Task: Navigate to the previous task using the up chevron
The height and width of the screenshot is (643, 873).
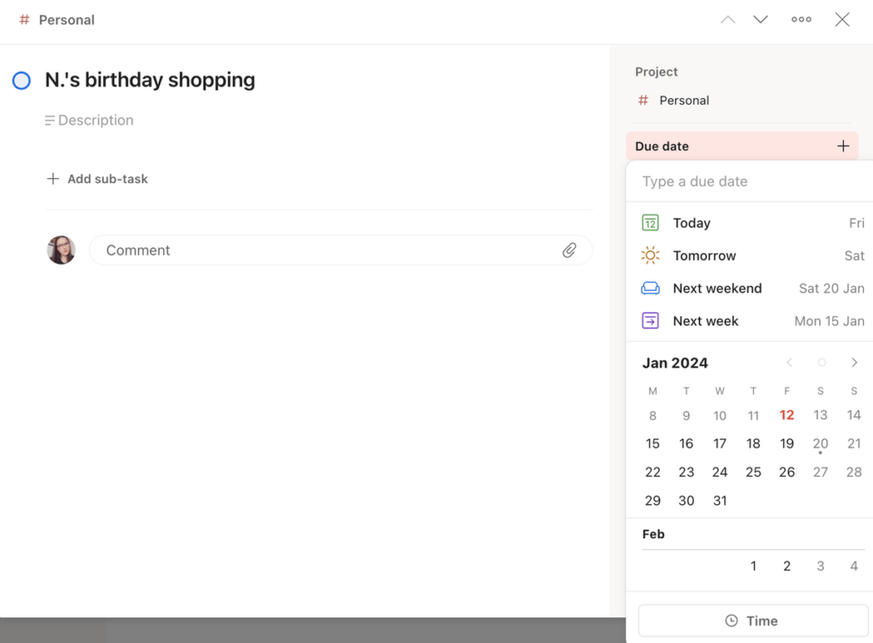Action: (x=727, y=19)
